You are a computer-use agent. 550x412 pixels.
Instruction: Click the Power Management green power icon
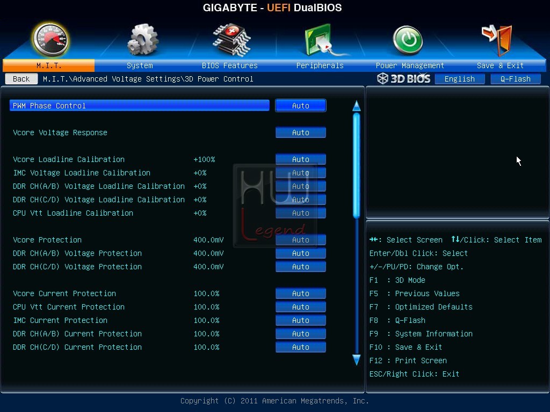pyautogui.click(x=408, y=40)
